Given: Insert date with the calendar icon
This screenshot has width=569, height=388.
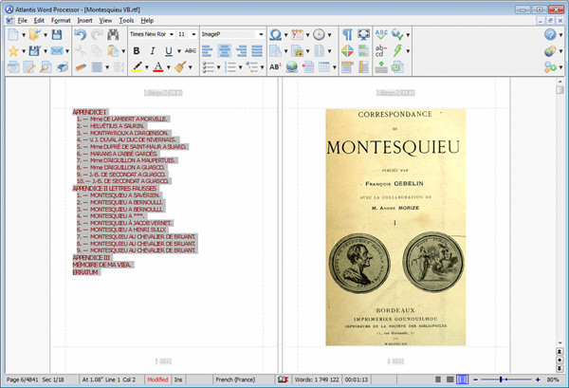Looking at the screenshot, I should [x=297, y=34].
